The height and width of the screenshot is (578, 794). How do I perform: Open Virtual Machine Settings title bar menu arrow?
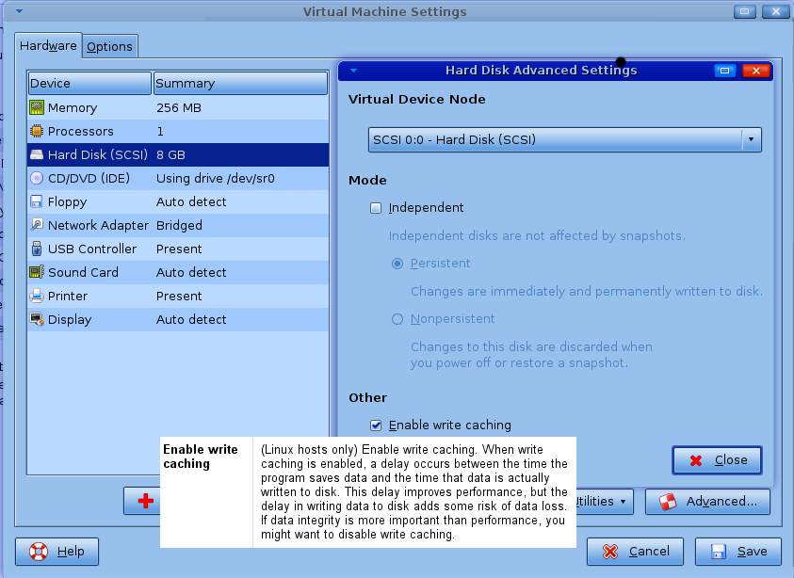click(19, 11)
